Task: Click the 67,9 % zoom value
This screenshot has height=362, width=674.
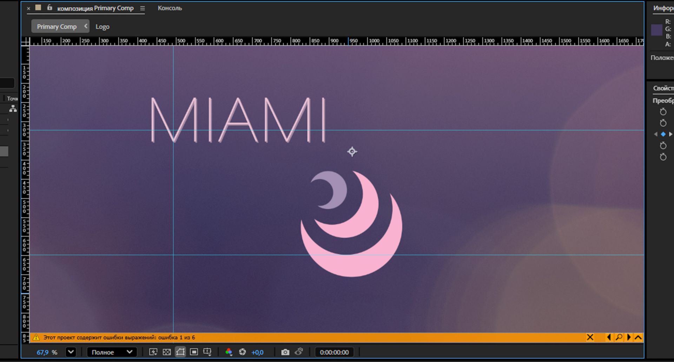Action: (x=47, y=352)
